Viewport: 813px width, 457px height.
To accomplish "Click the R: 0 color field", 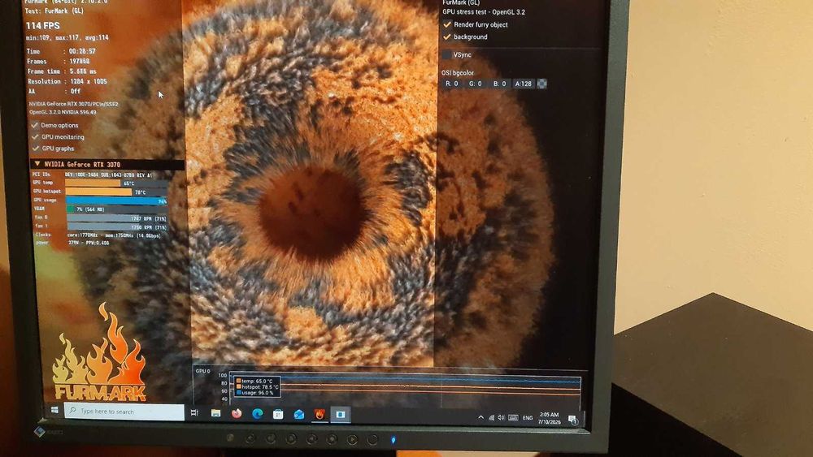I will click(452, 84).
